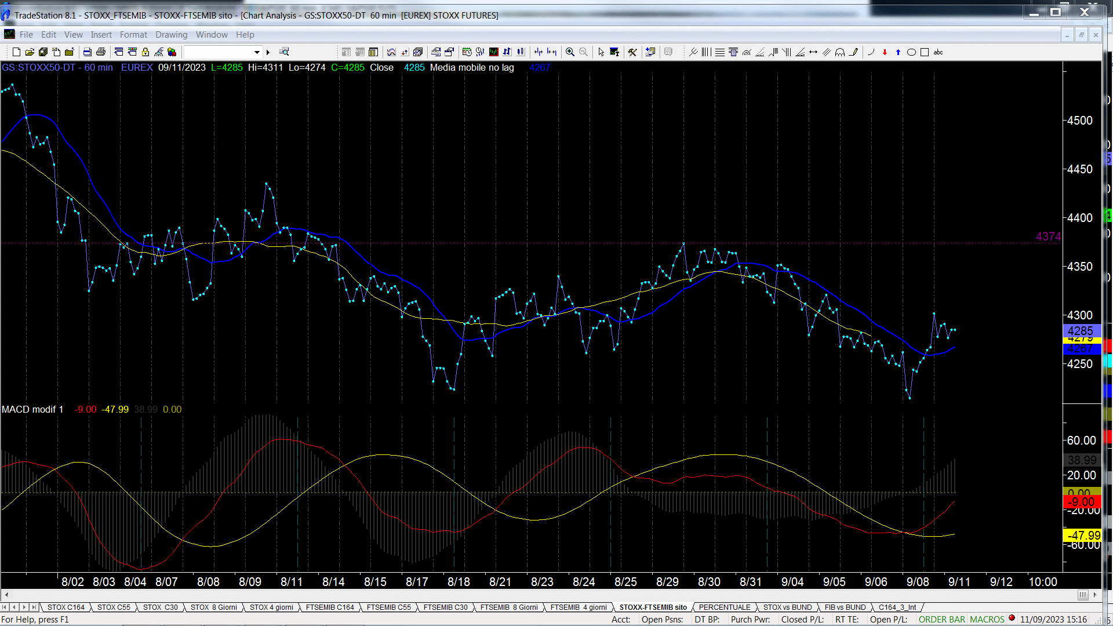Click the clock calendar toolbar icon
The height and width of the screenshot is (626, 1113).
467,52
